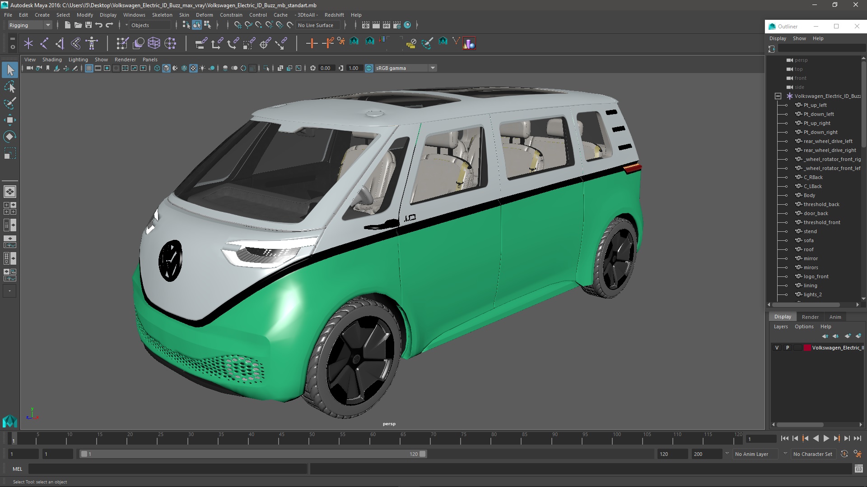Click Play Backwards on the timeline
867x487 pixels.
pos(816,438)
